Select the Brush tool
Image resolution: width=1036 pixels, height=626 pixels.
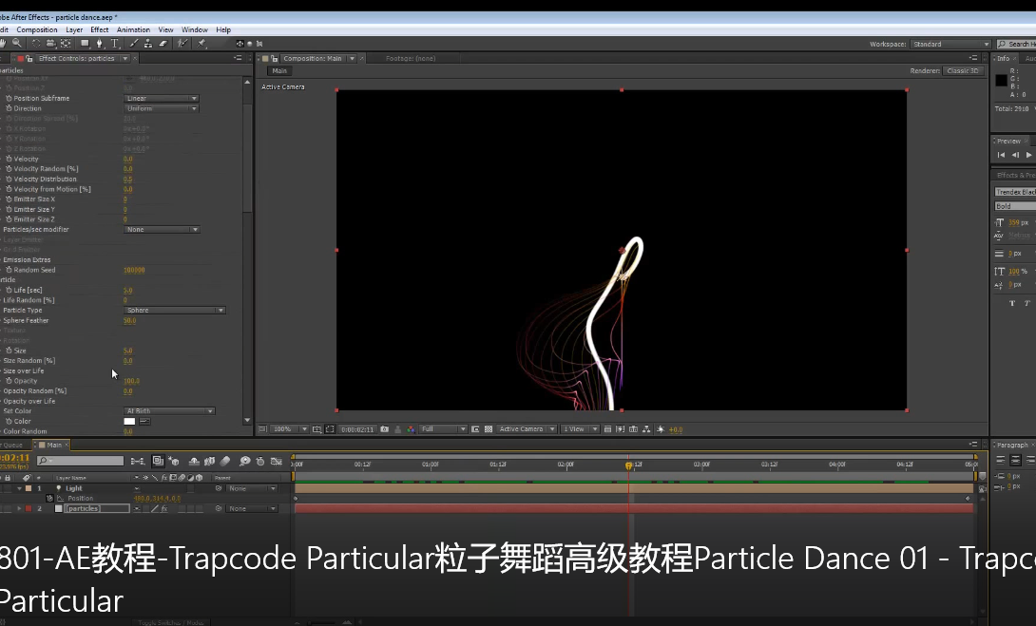(134, 44)
